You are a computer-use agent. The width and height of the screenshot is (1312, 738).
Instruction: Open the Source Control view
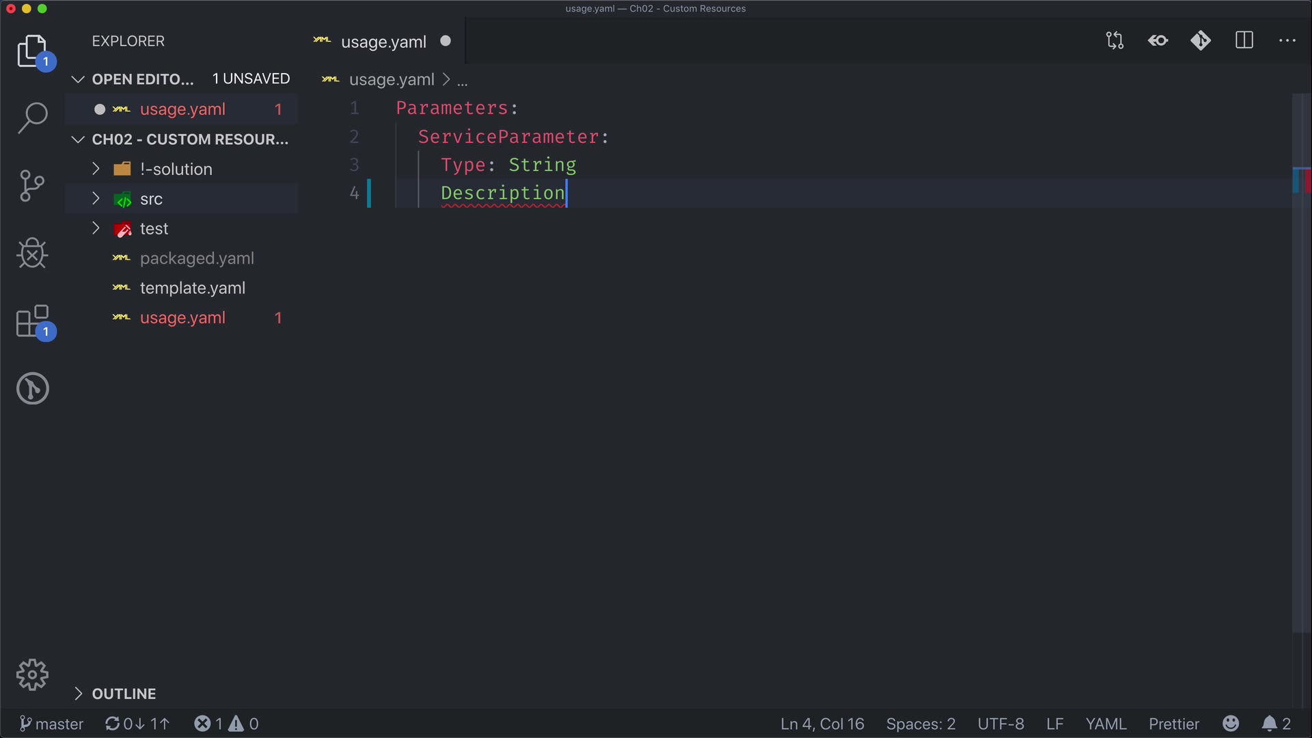pos(32,185)
